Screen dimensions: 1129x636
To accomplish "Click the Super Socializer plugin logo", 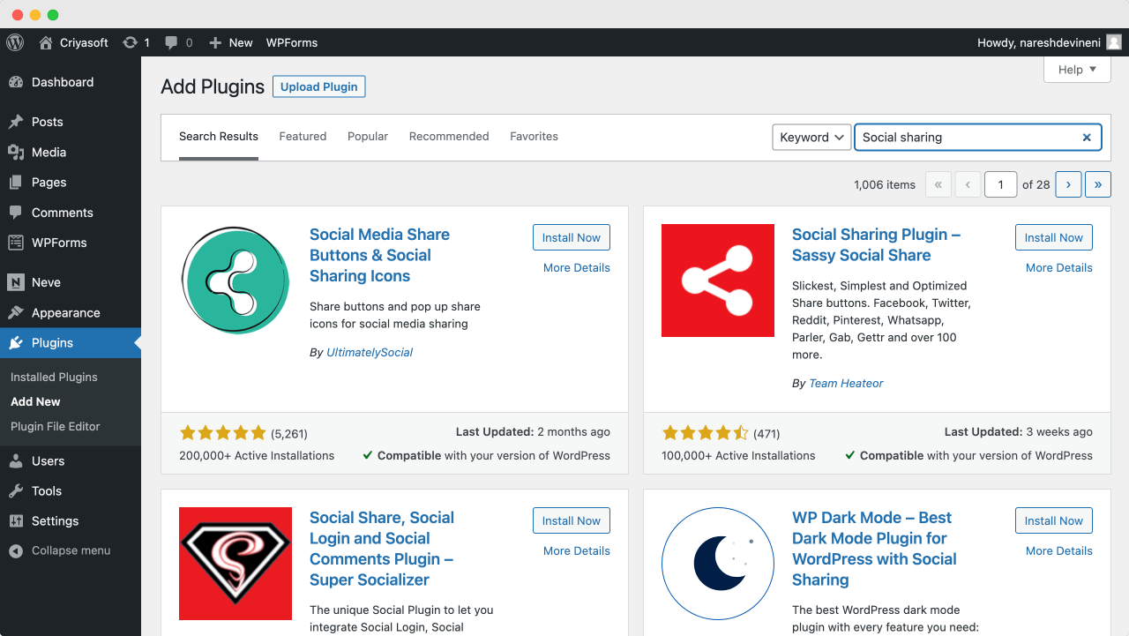I will 236,564.
